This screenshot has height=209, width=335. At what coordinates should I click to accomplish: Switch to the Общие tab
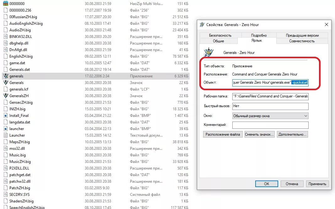click(218, 41)
